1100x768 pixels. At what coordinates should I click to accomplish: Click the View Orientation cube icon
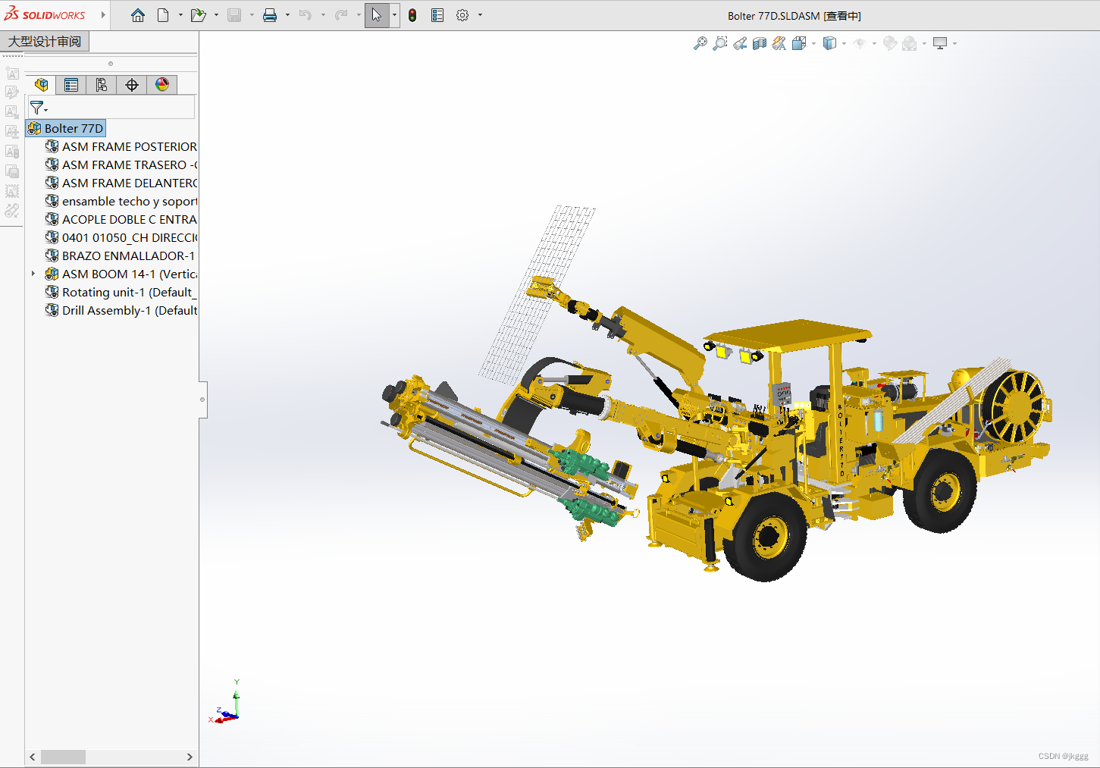click(798, 43)
